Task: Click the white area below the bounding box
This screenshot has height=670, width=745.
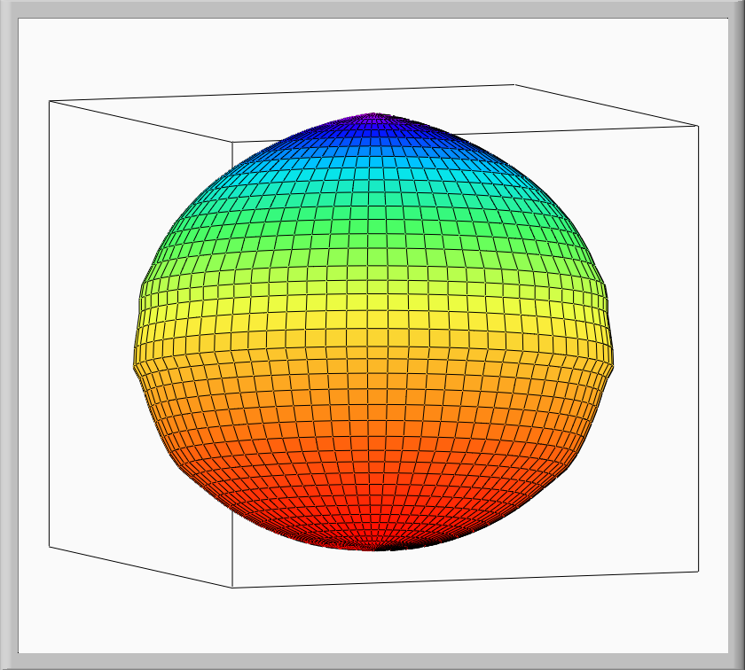Action: coord(372,620)
